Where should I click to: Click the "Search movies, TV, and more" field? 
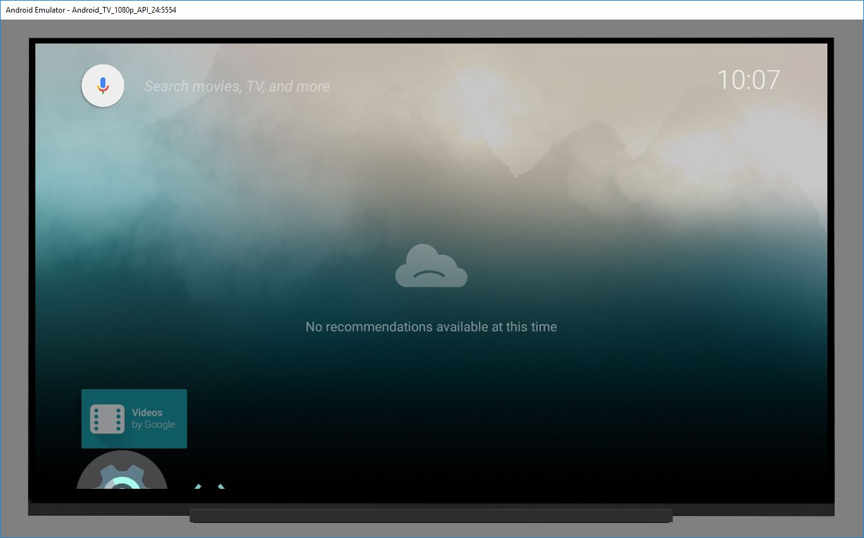click(x=237, y=86)
